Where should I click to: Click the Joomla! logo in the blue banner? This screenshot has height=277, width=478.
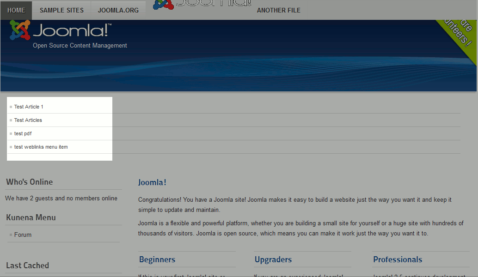click(61, 30)
